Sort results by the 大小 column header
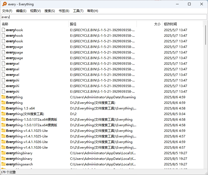The image size is (208, 175). (x=150, y=24)
